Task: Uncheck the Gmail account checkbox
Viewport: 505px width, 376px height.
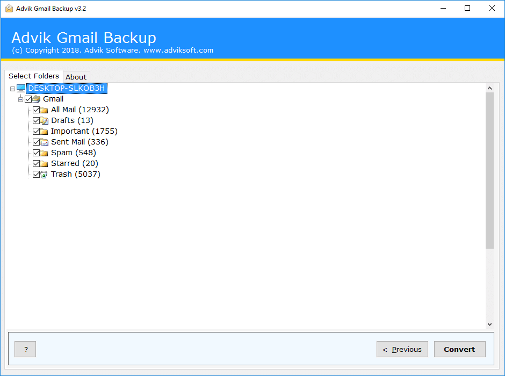Action: click(28, 99)
